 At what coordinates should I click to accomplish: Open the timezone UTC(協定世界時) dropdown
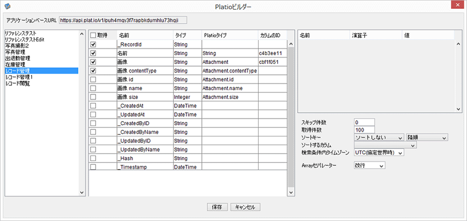379,153
